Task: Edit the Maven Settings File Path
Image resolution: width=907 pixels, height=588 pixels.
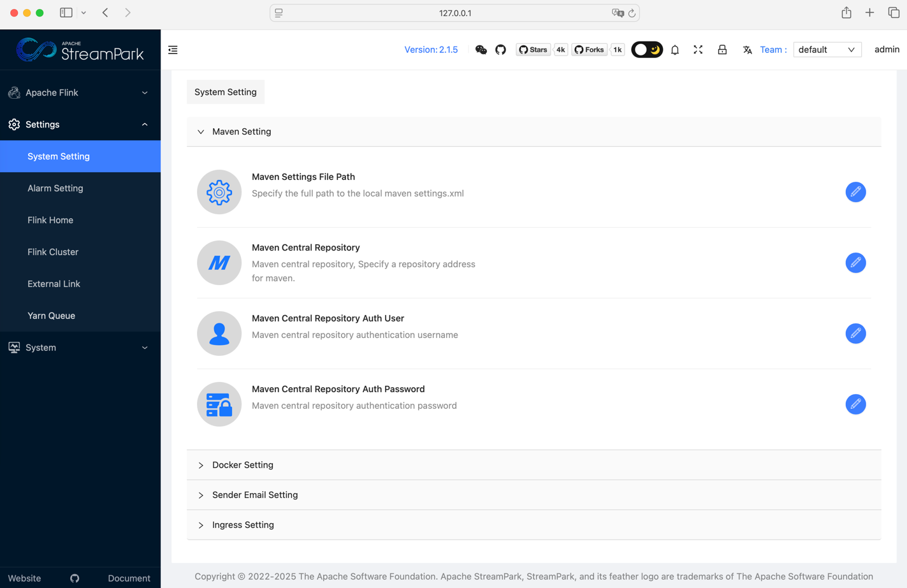Action: coord(855,192)
